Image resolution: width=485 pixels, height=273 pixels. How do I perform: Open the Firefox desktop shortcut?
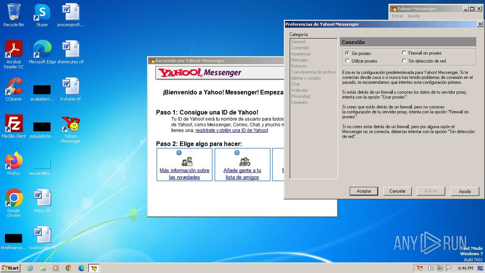[x=14, y=163]
